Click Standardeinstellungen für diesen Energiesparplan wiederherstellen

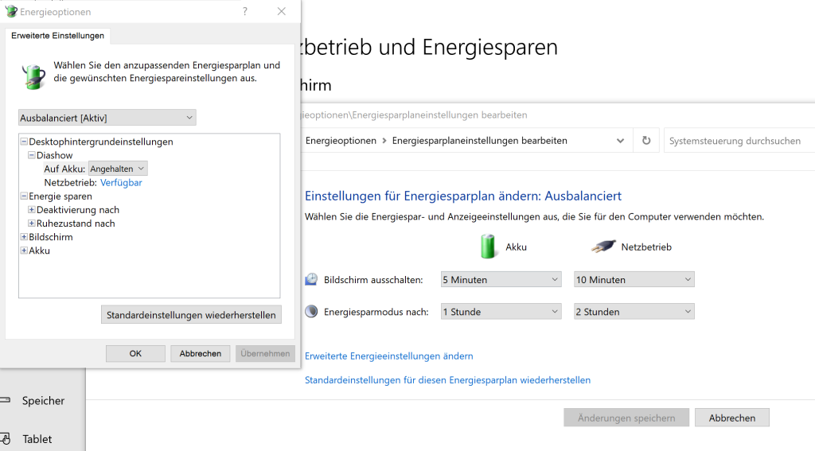click(x=447, y=380)
